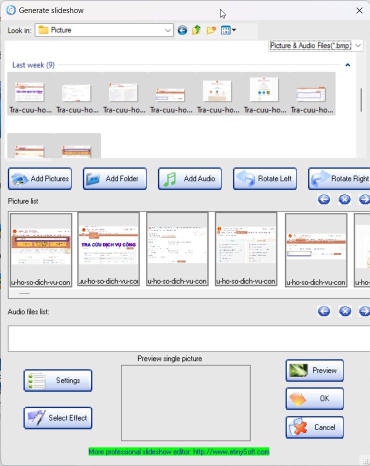Click Add Folder button
This screenshot has width=370, height=466.
pyautogui.click(x=114, y=178)
